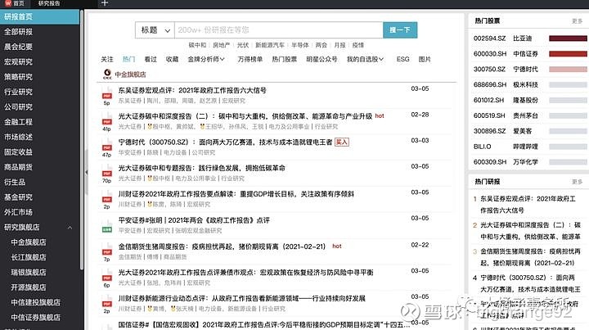Click the W 首页 app icon tab

point(15,3)
